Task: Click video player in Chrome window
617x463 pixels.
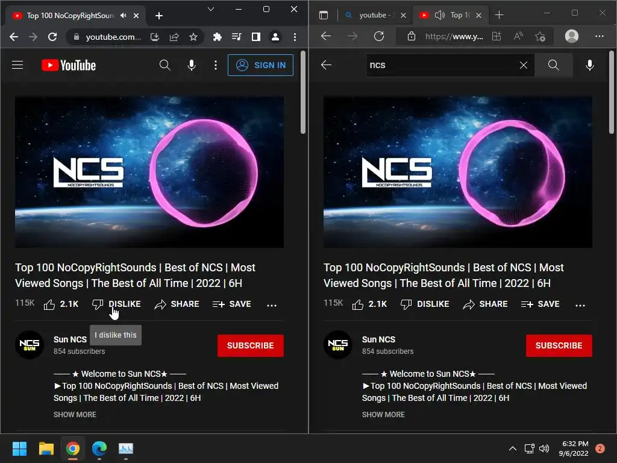Action: (x=149, y=172)
